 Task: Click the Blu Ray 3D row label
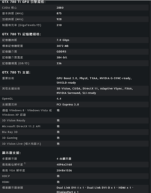coord(10,132)
